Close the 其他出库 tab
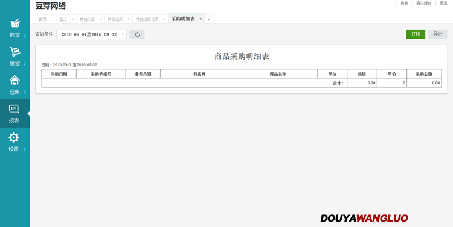Viewport: 453px width, 227px height. point(129,19)
